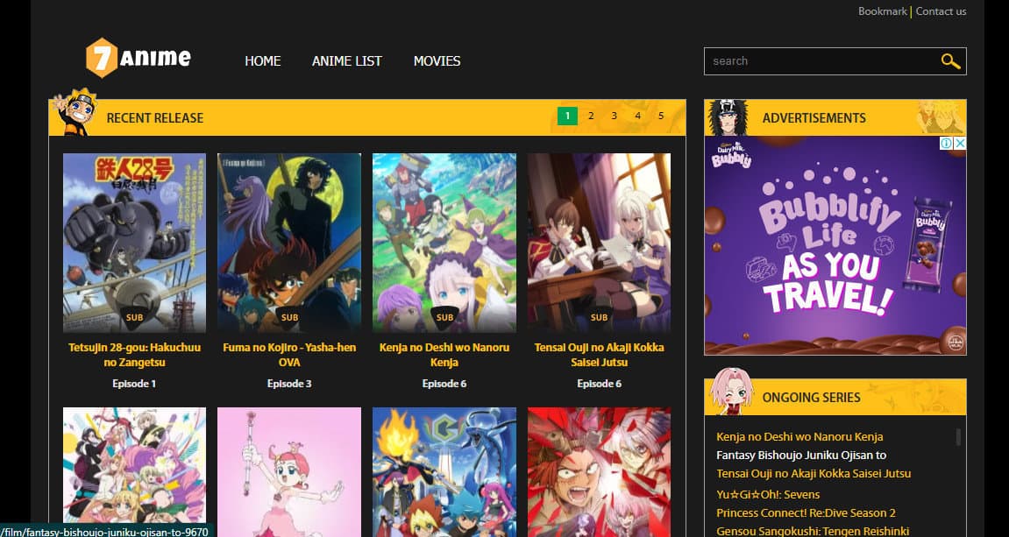Screen dimensions: 1009x537
Task: Click the Naruto mascot beside Recent Release
Action: pyautogui.click(x=75, y=112)
